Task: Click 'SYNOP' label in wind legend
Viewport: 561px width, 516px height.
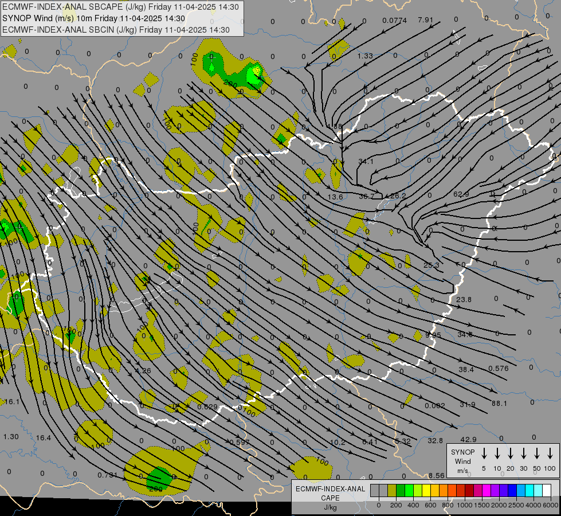Action: (x=462, y=452)
